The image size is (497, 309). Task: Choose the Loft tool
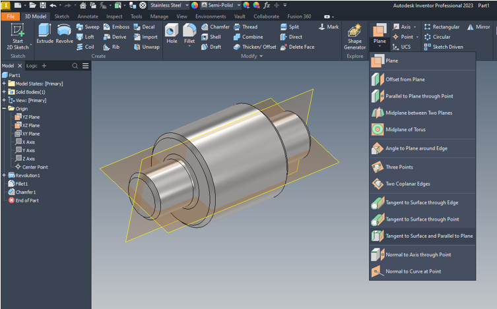(x=85, y=37)
